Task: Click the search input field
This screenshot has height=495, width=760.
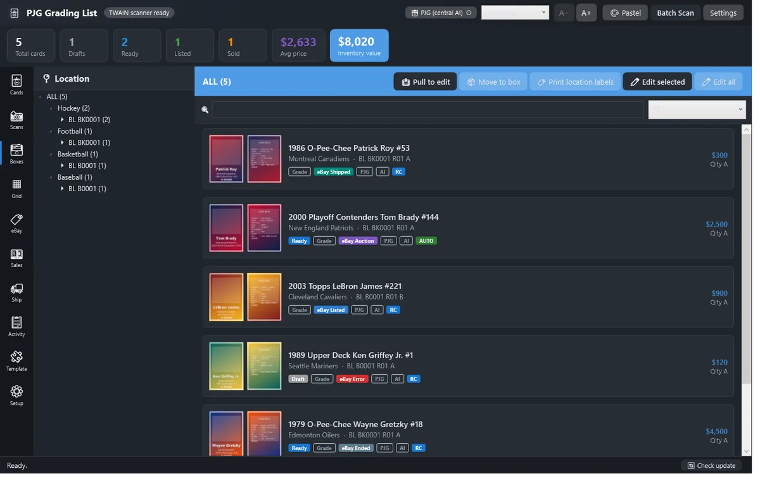Action: pos(427,110)
